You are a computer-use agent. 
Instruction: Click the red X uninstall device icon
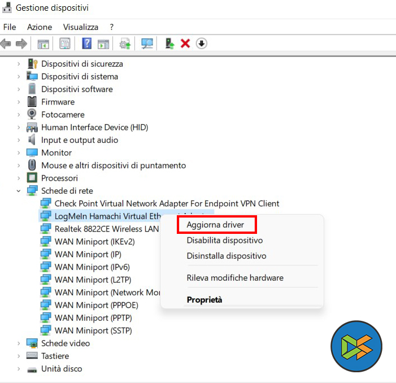point(185,43)
